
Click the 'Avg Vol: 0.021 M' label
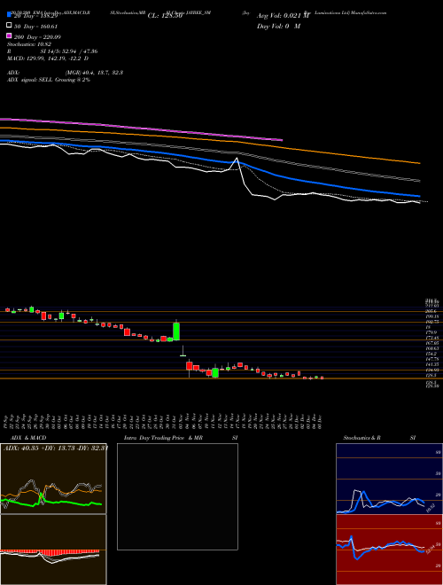click(x=283, y=16)
